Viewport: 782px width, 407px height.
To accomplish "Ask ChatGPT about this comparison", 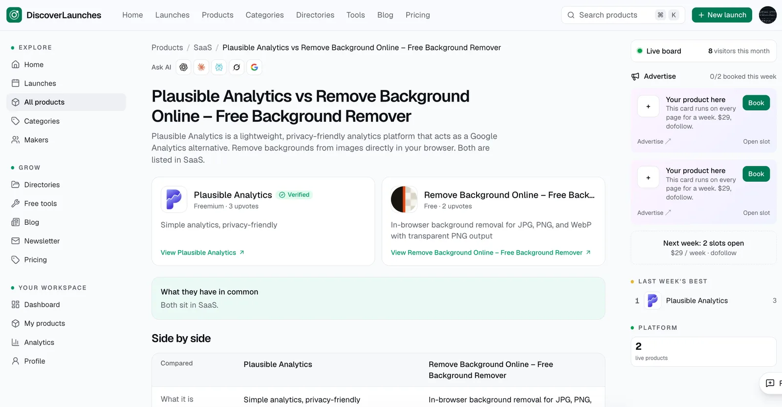I will pos(183,67).
